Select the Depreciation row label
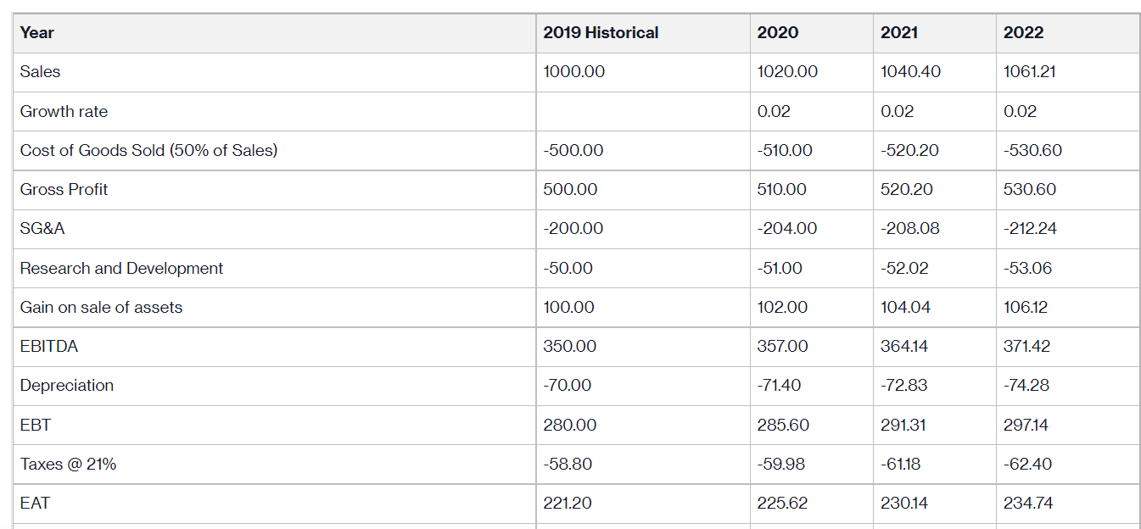The image size is (1141, 529). (x=67, y=385)
